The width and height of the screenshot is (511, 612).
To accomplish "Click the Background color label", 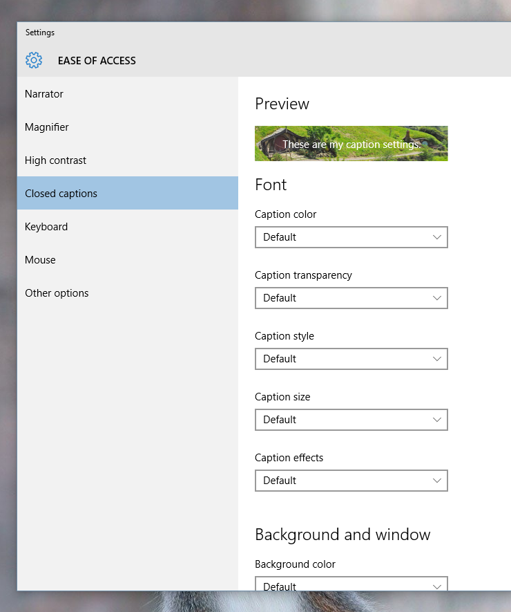I will [295, 564].
